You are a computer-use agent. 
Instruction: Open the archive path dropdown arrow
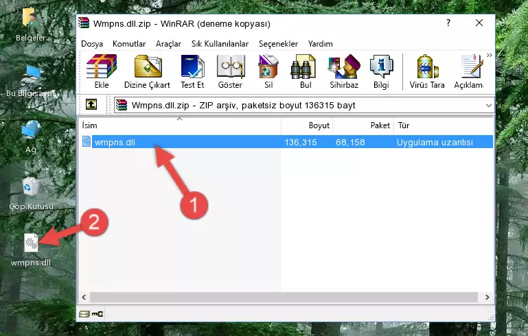pos(489,106)
